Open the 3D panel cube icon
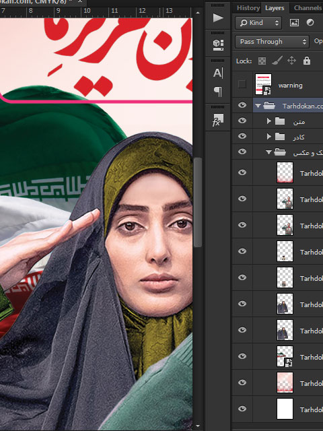 [218, 45]
